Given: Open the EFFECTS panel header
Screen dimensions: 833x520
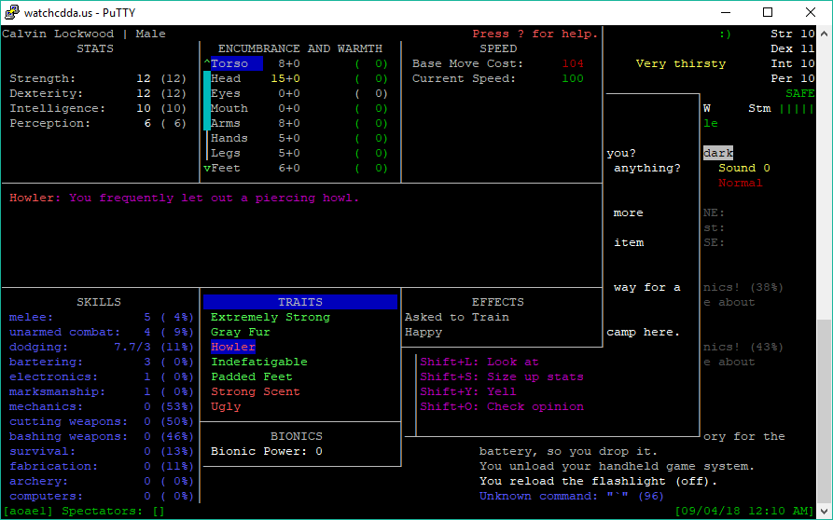Looking at the screenshot, I should click(x=498, y=302).
